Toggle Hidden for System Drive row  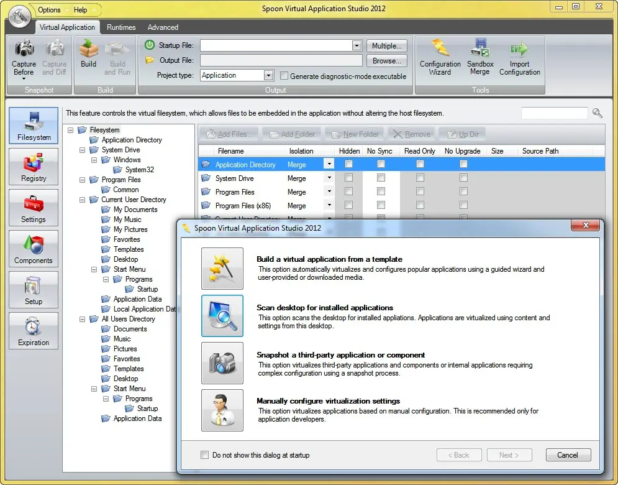pos(349,178)
